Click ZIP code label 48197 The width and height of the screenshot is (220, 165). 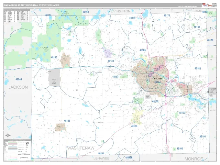click(x=182, y=113)
